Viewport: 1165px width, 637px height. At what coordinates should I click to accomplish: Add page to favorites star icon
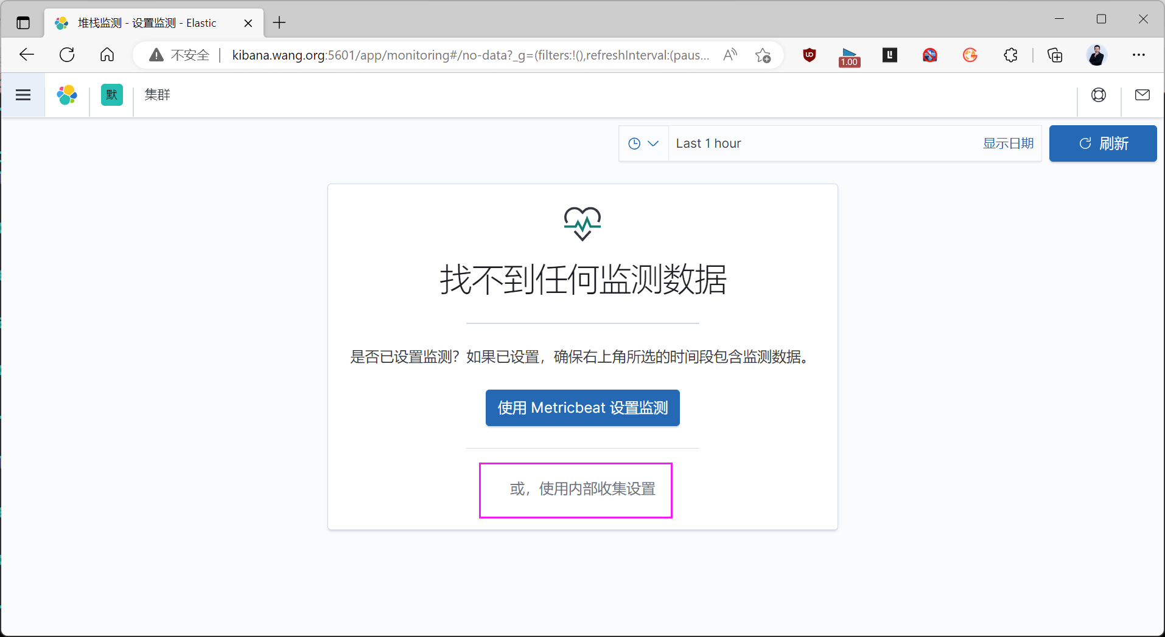coord(763,55)
